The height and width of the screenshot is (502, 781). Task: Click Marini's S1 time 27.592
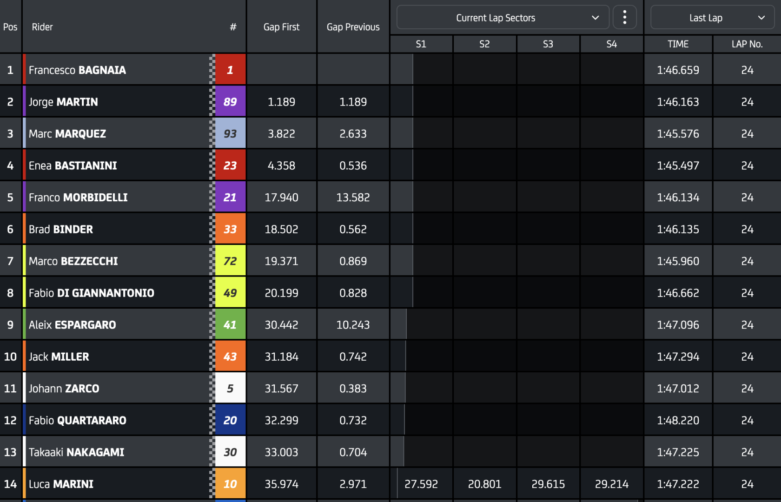coord(421,484)
